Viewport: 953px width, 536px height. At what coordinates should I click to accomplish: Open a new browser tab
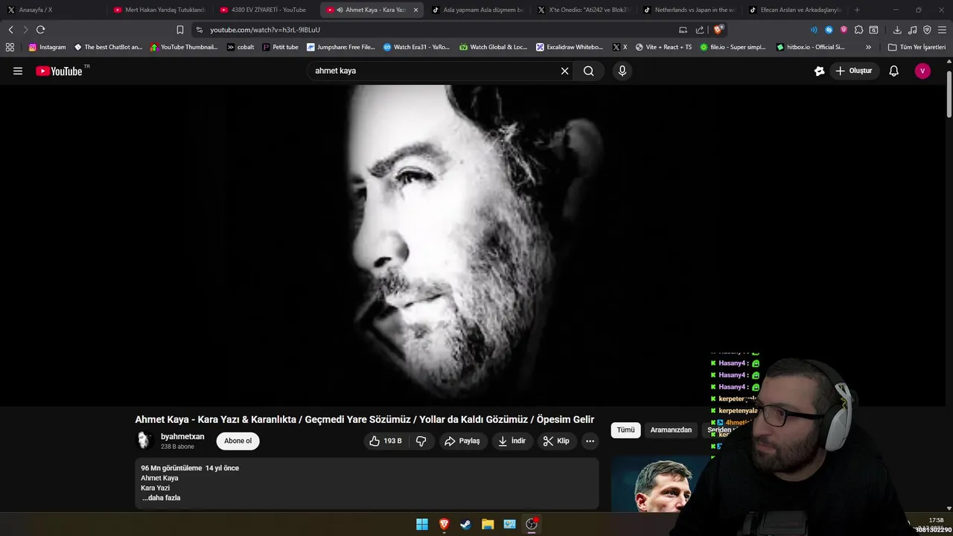tap(857, 10)
